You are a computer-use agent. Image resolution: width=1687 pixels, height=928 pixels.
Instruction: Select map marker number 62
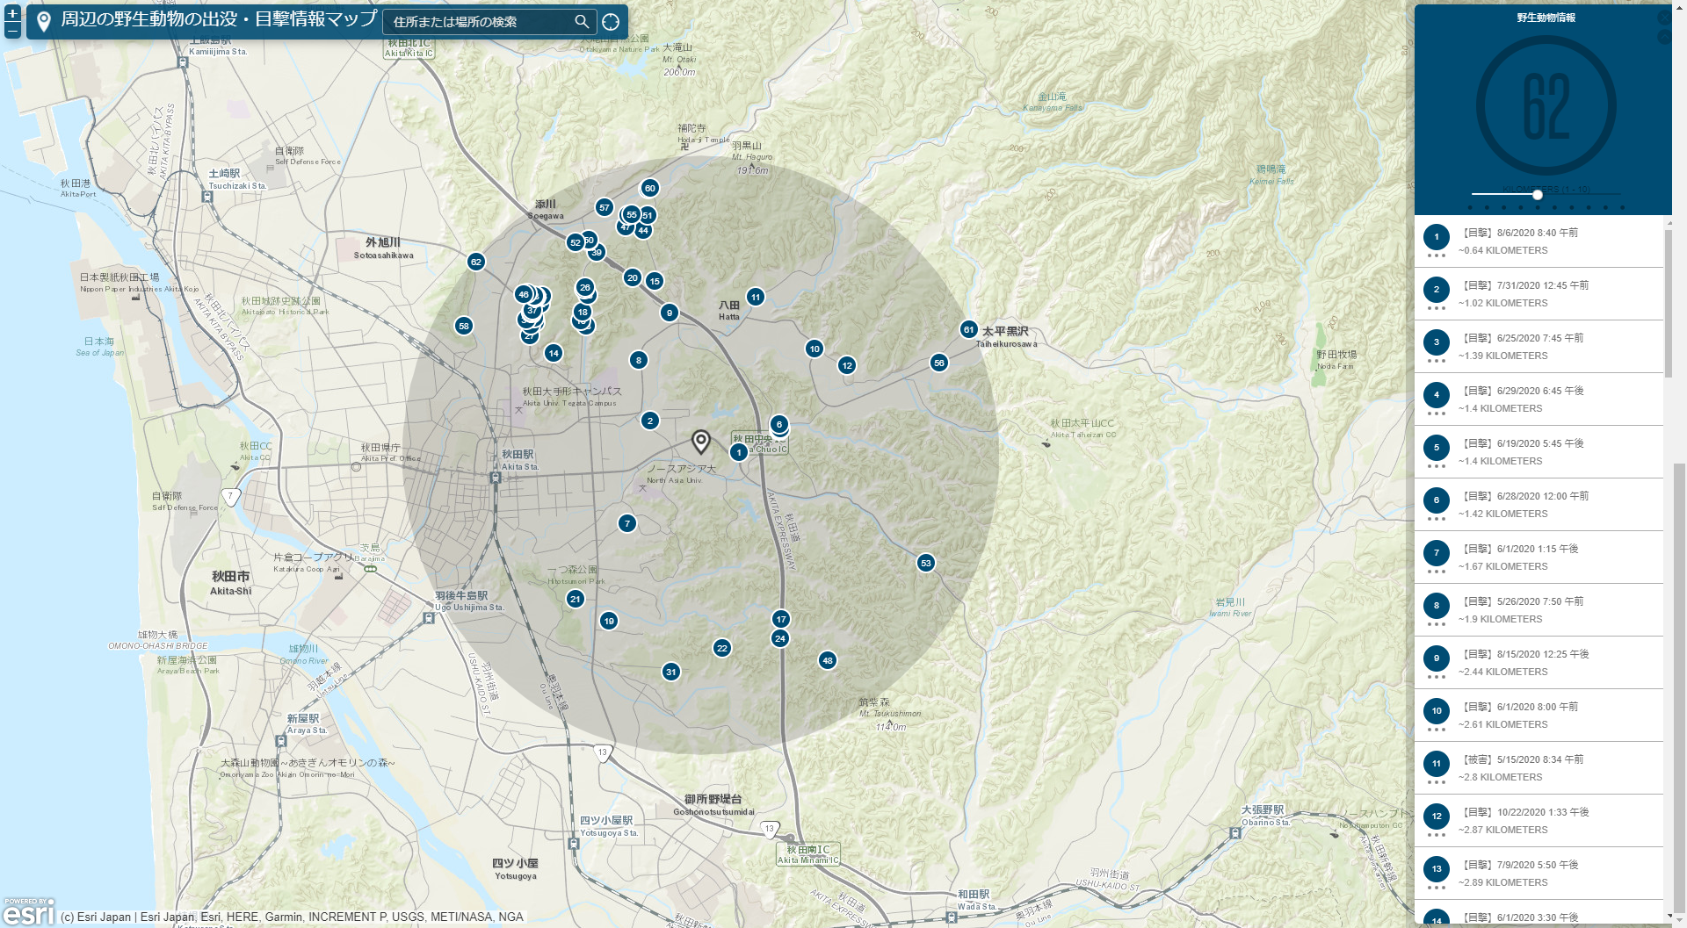[x=475, y=262]
